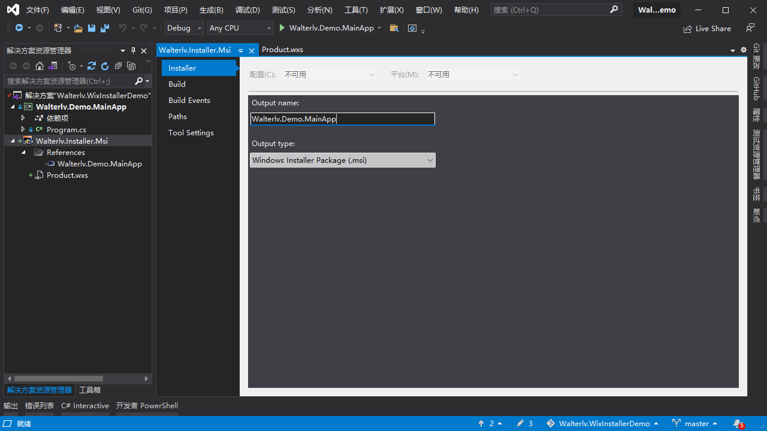Click the Find in Files toolbar icon
Image resolution: width=767 pixels, height=431 pixels.
pos(394,28)
